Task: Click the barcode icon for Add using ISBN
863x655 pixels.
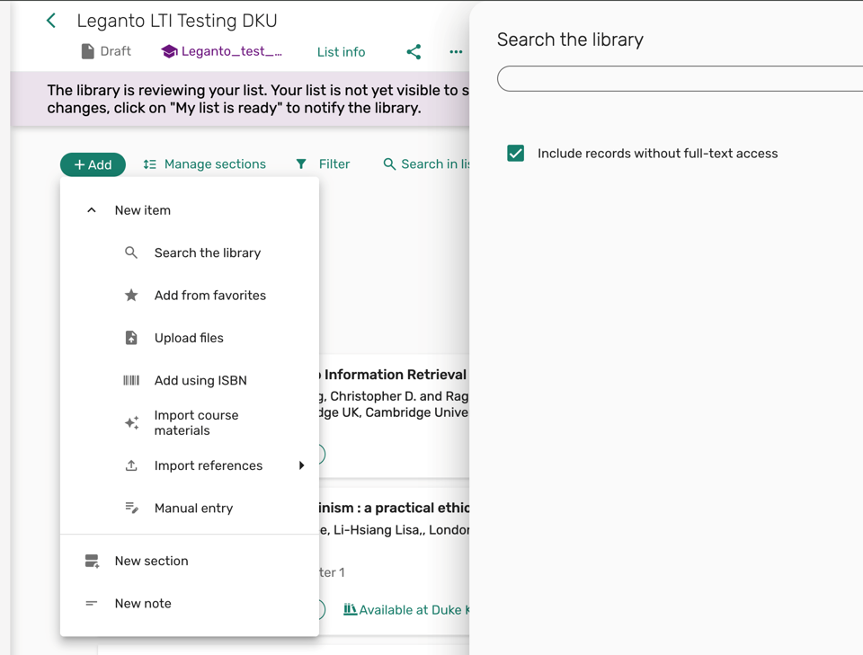Action: pyautogui.click(x=131, y=380)
